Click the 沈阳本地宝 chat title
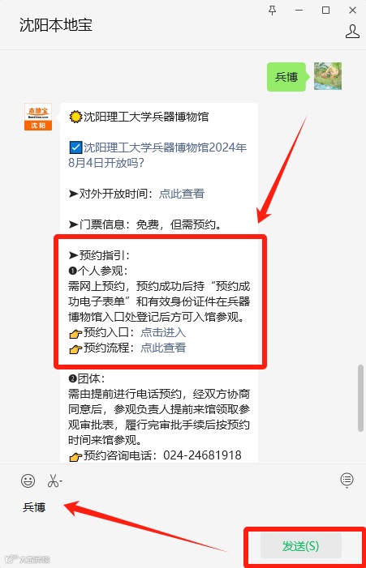This screenshot has width=366, height=568. point(56,25)
